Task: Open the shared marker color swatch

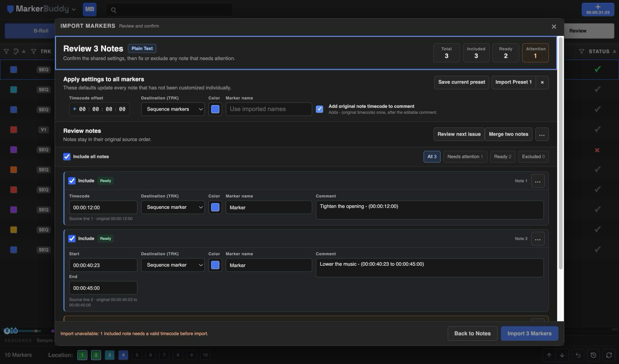Action: [215, 109]
